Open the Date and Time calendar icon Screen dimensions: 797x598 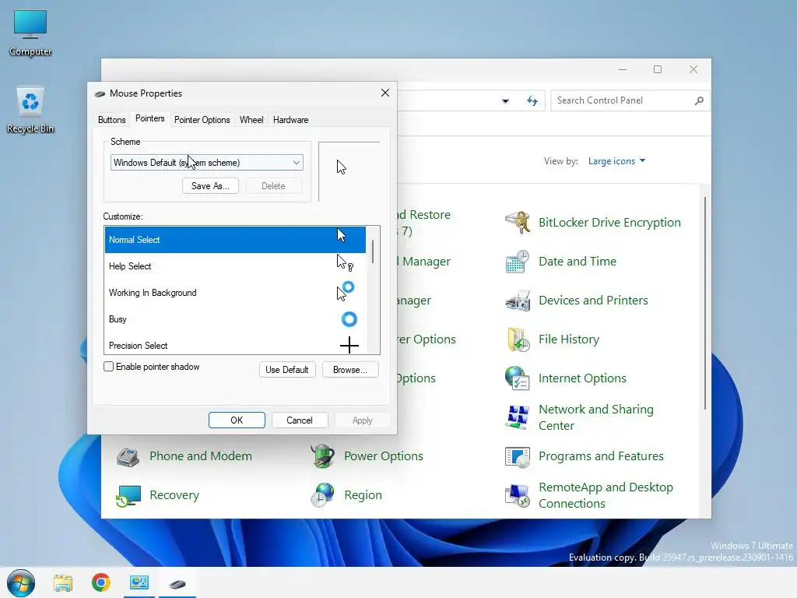click(x=518, y=262)
